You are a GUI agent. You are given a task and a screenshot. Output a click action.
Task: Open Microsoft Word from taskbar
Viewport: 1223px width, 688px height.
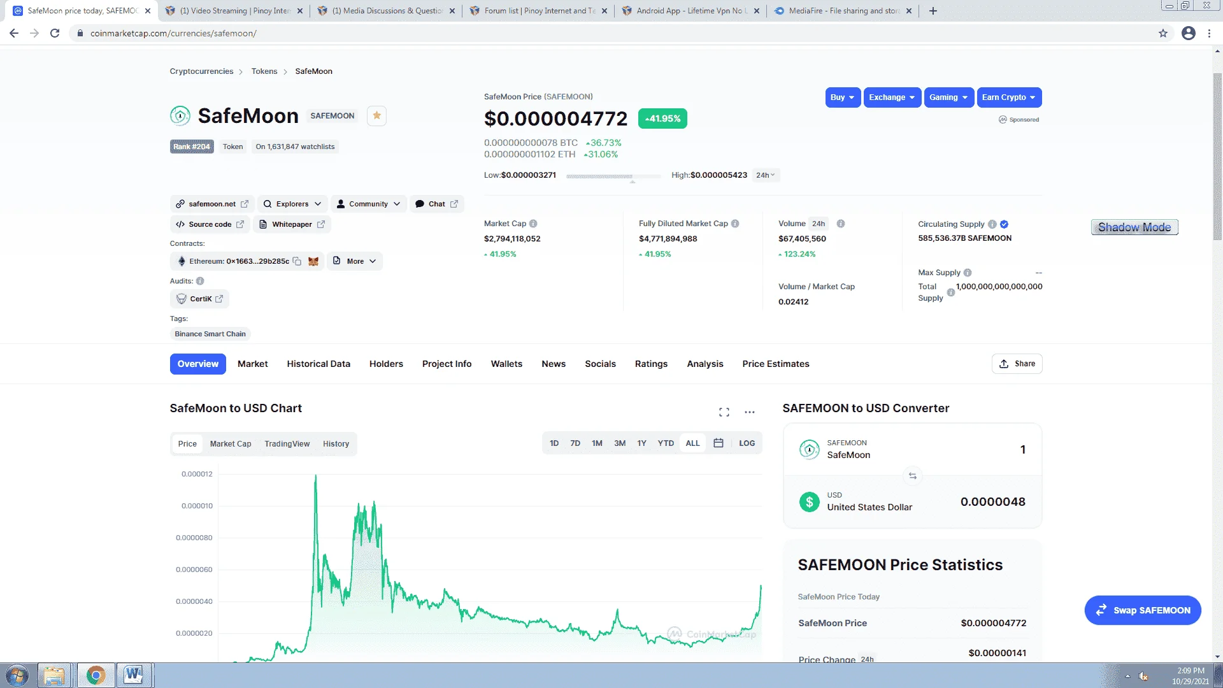(x=134, y=675)
